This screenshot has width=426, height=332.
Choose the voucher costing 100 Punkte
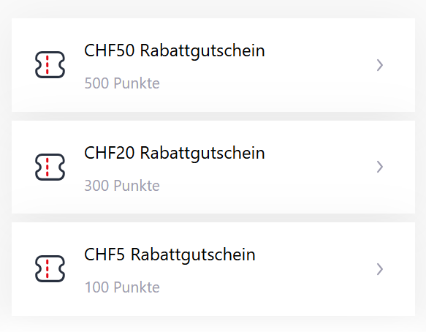coord(213,269)
